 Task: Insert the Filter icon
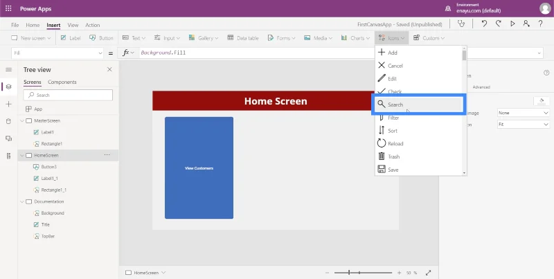point(419,118)
